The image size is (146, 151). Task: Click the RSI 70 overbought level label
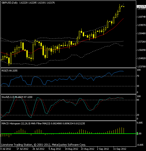[x=138, y=76]
